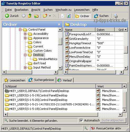This screenshot has width=130, height=132.
Task: Toggle the Automatisch checkbox
Action: click(81, 120)
